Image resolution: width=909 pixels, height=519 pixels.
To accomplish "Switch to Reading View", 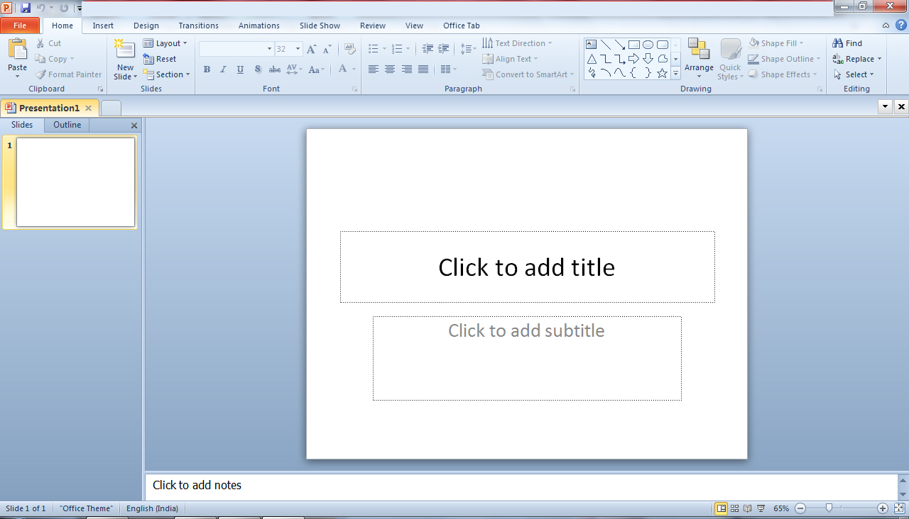I will coord(748,508).
